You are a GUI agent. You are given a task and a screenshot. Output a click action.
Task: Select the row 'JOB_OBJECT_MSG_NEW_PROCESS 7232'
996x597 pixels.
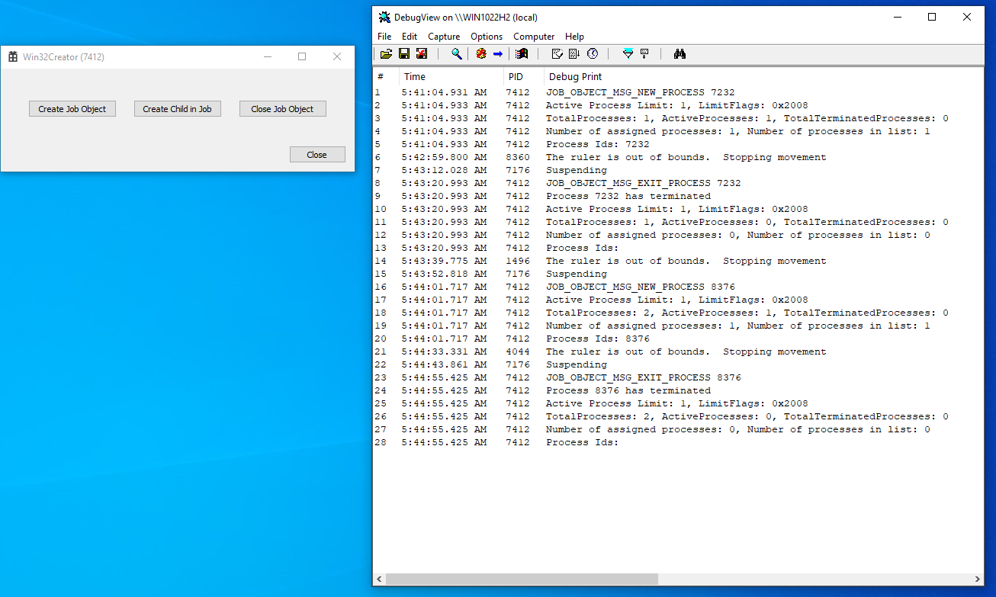[x=641, y=92]
